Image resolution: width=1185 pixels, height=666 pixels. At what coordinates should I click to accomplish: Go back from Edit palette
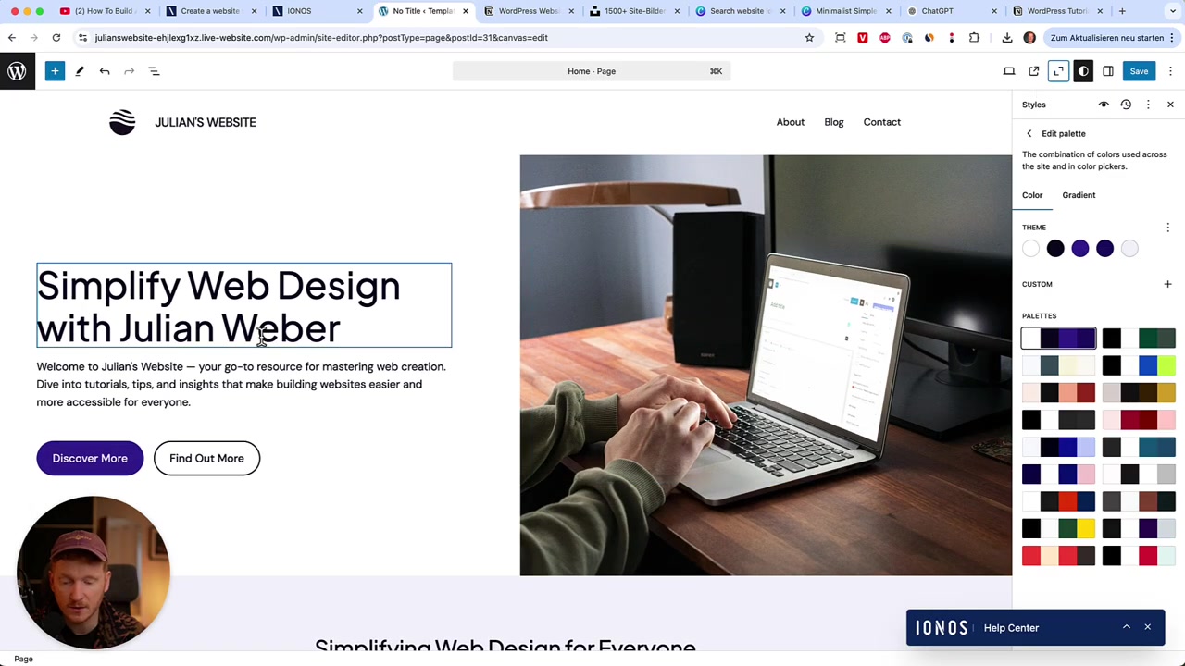point(1029,134)
